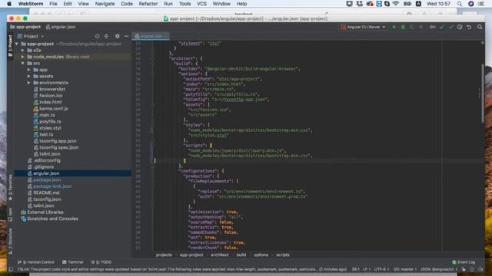Expand the node_modules folder
The image size is (492, 276).
(x=23, y=57)
